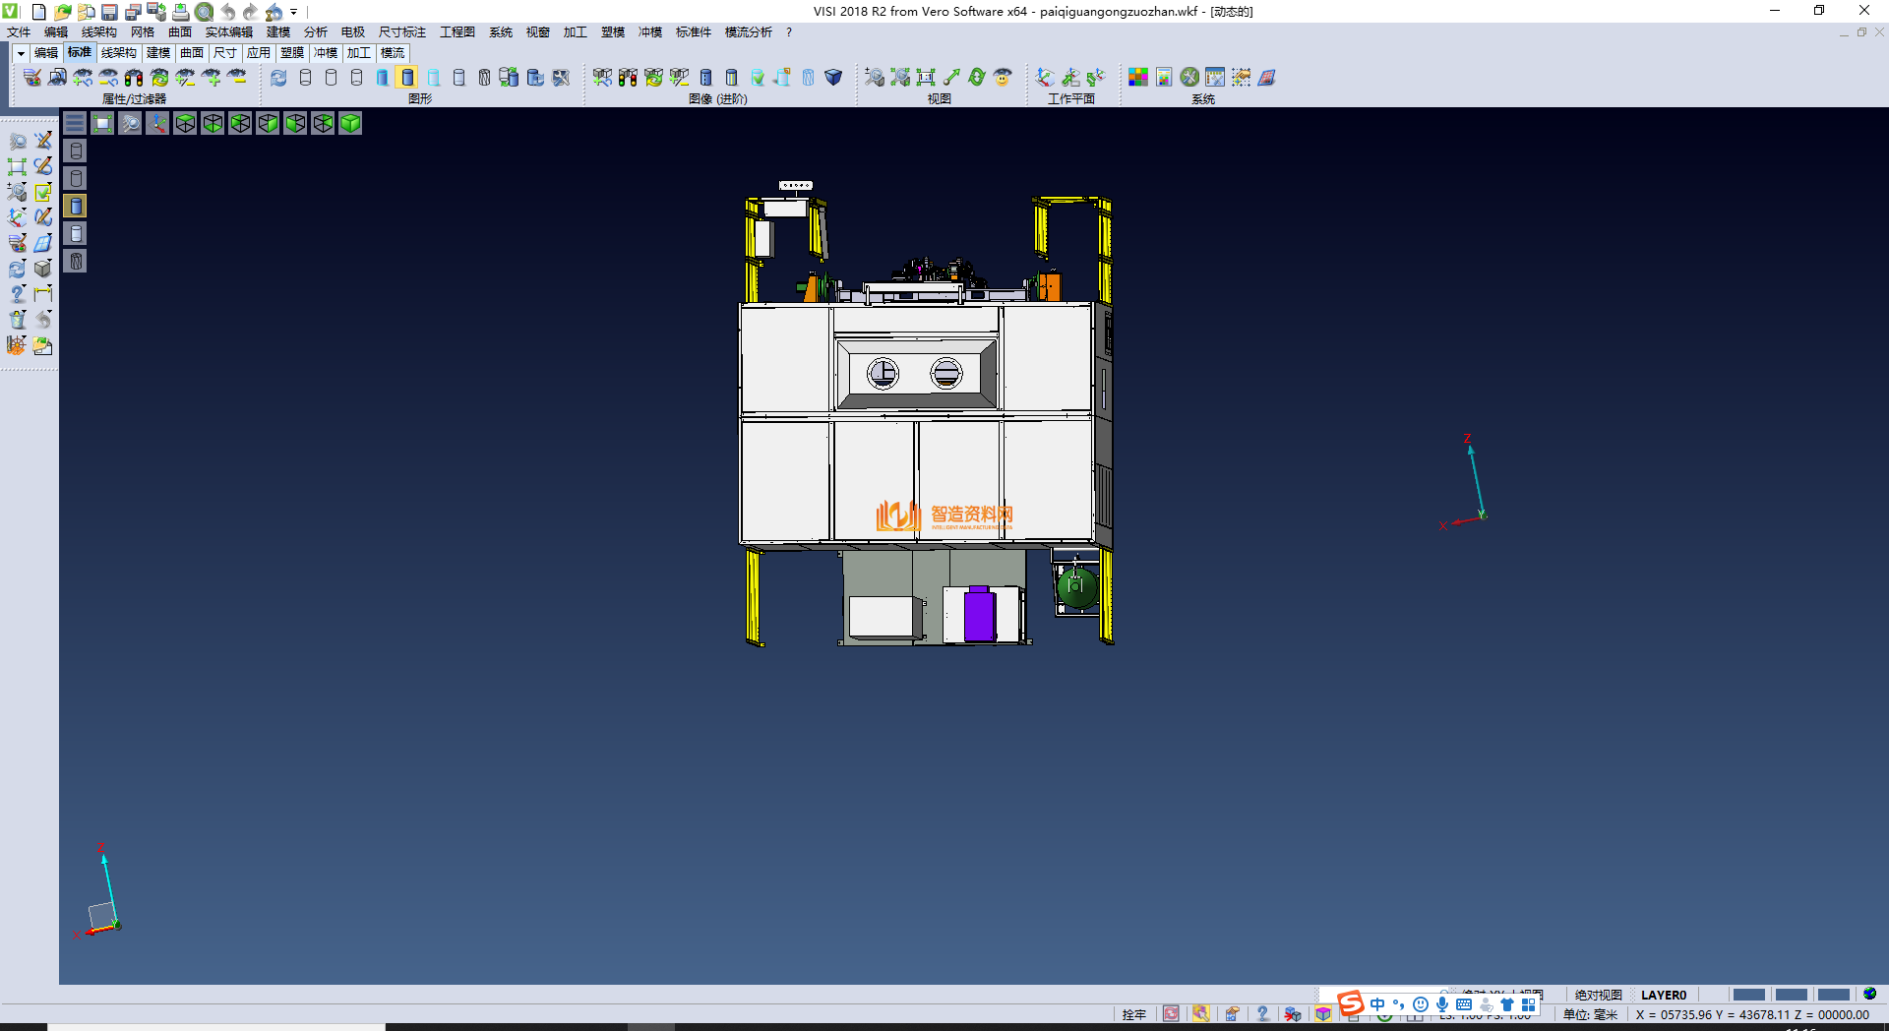Viewport: 1889px width, 1031px height.
Task: Open the 实体编辑 menu
Action: [228, 32]
